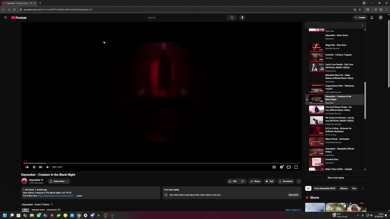
Task: Play Currents - Living In Tragedy
Action: (x=335, y=57)
